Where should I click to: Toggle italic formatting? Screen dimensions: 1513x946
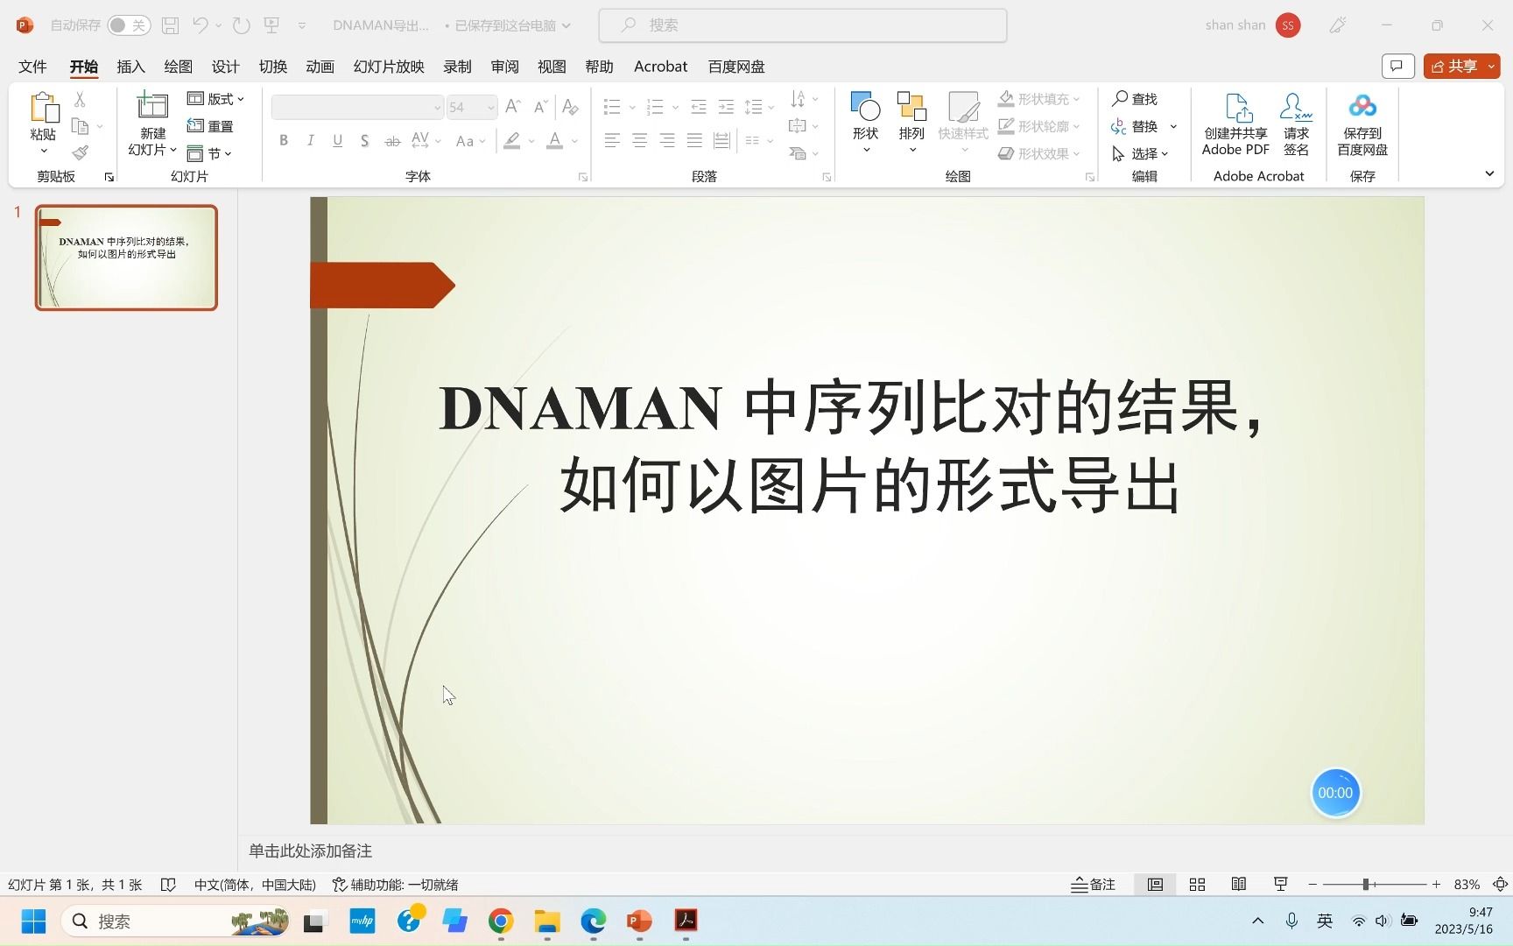(310, 139)
